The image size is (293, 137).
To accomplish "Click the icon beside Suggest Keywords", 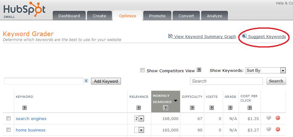I will 244,36.
